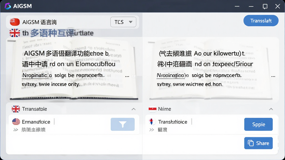This screenshot has width=285, height=160.
Task: Click the Niime section label
Action: coord(164,109)
